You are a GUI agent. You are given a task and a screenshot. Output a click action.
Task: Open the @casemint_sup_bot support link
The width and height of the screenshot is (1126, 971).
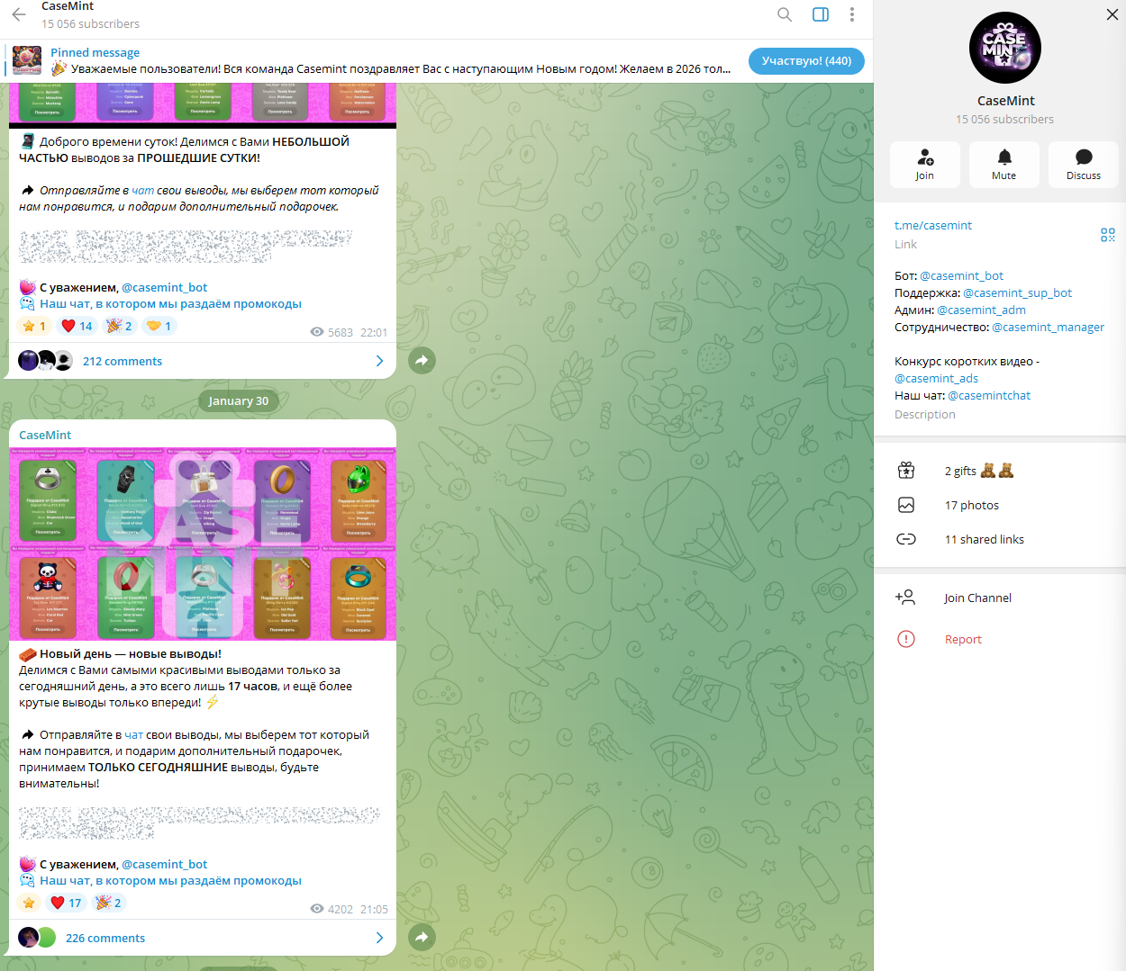(1018, 293)
